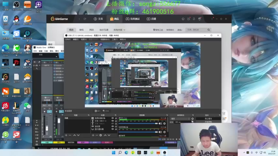
Task: Open 直播 tab in WeGame
Action: 151,19
